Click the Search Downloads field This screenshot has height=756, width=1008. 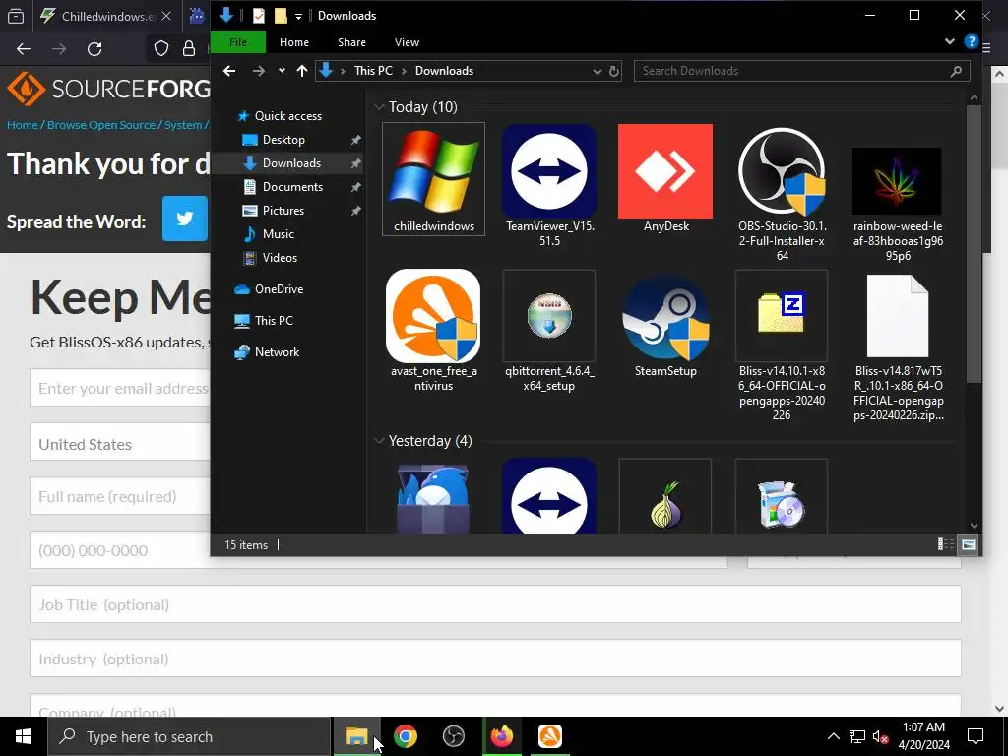[801, 71]
